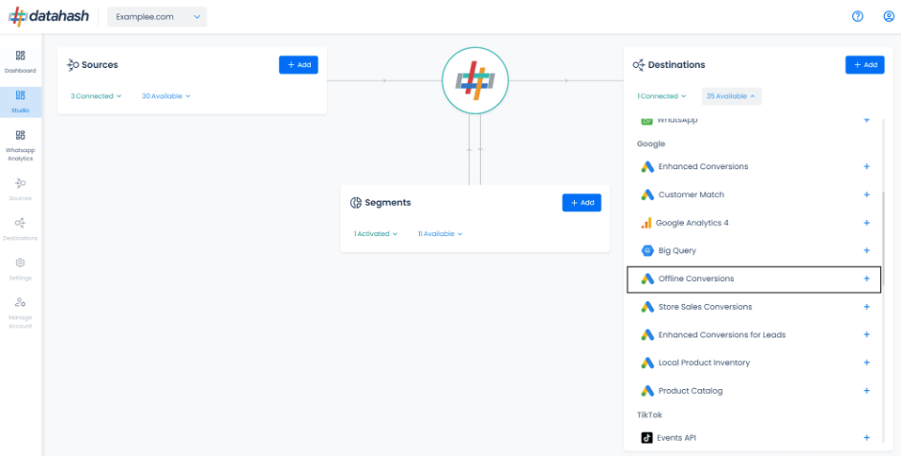Screen dimensions: 902x456
Task: Add Enhanced Conversions for Leads via plus
Action: 867,334
